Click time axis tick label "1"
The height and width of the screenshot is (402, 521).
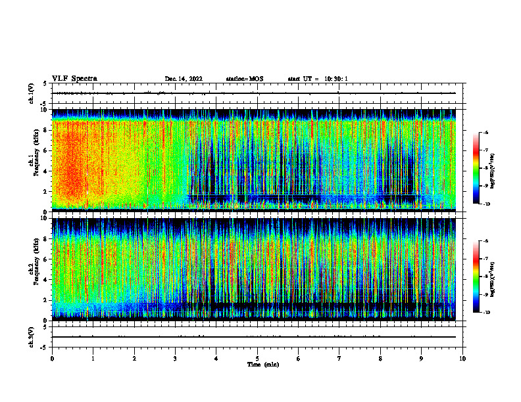93,359
